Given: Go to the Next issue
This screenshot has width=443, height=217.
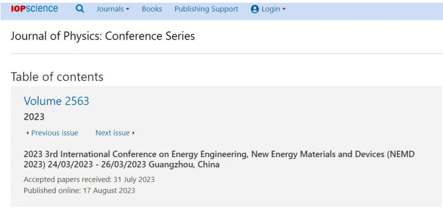Looking at the screenshot, I should point(112,133).
